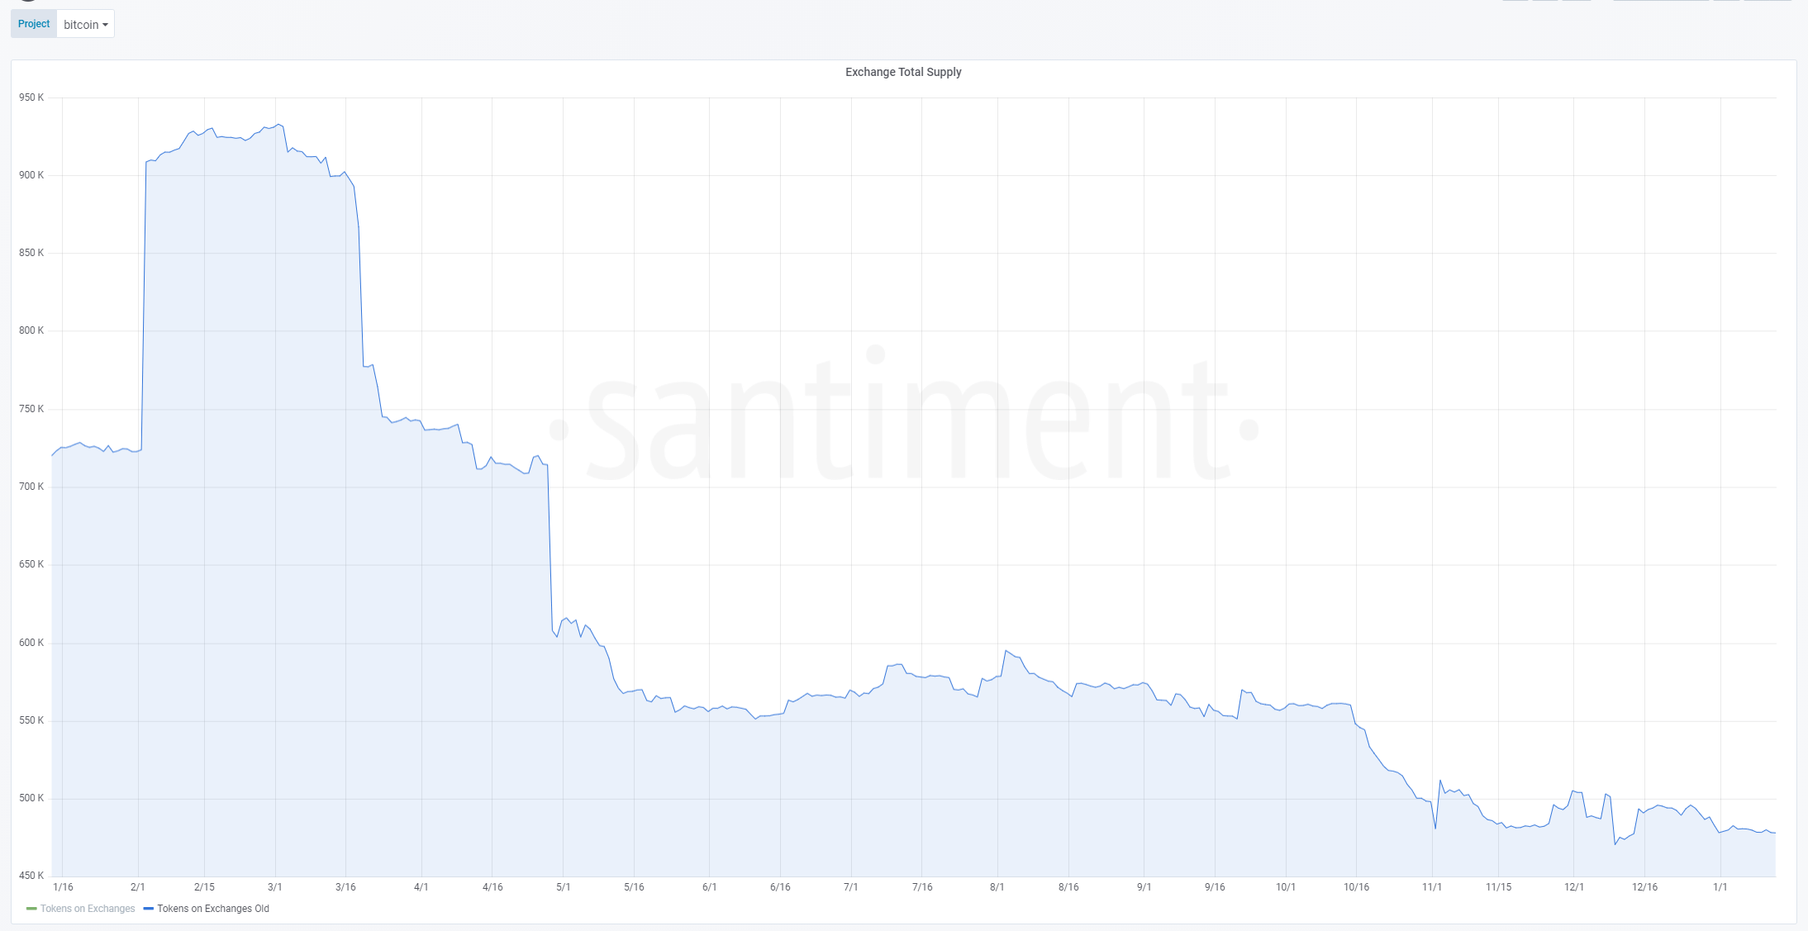Click the 850 K y-axis label
1808x931 pixels.
pyautogui.click(x=31, y=253)
